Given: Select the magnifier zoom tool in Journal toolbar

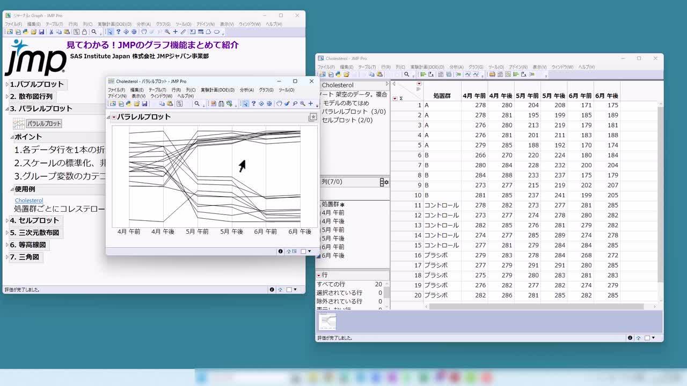Looking at the screenshot, I should point(167,32).
